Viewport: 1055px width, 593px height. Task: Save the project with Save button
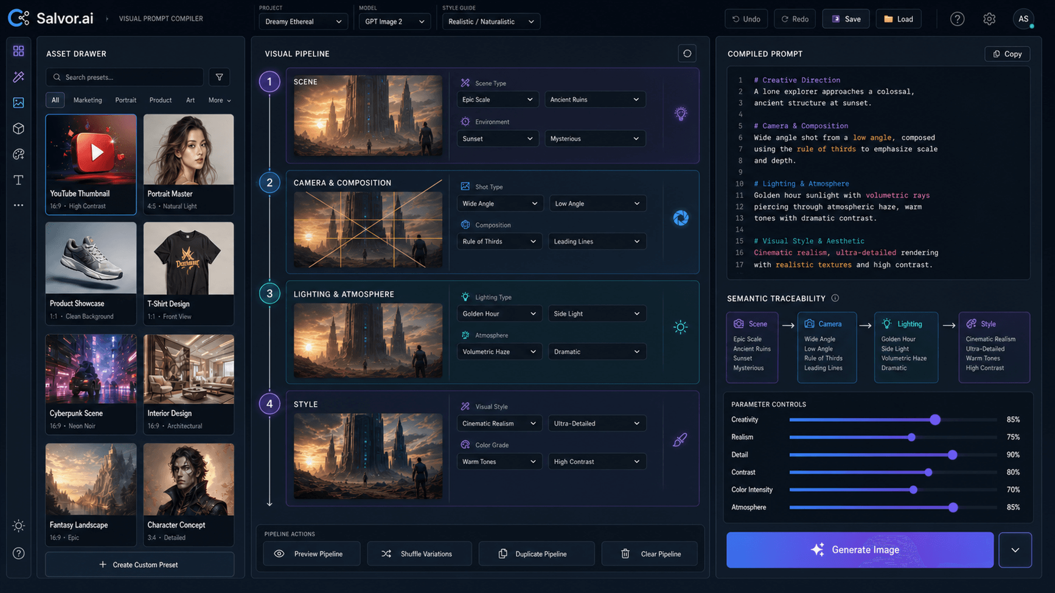point(846,19)
